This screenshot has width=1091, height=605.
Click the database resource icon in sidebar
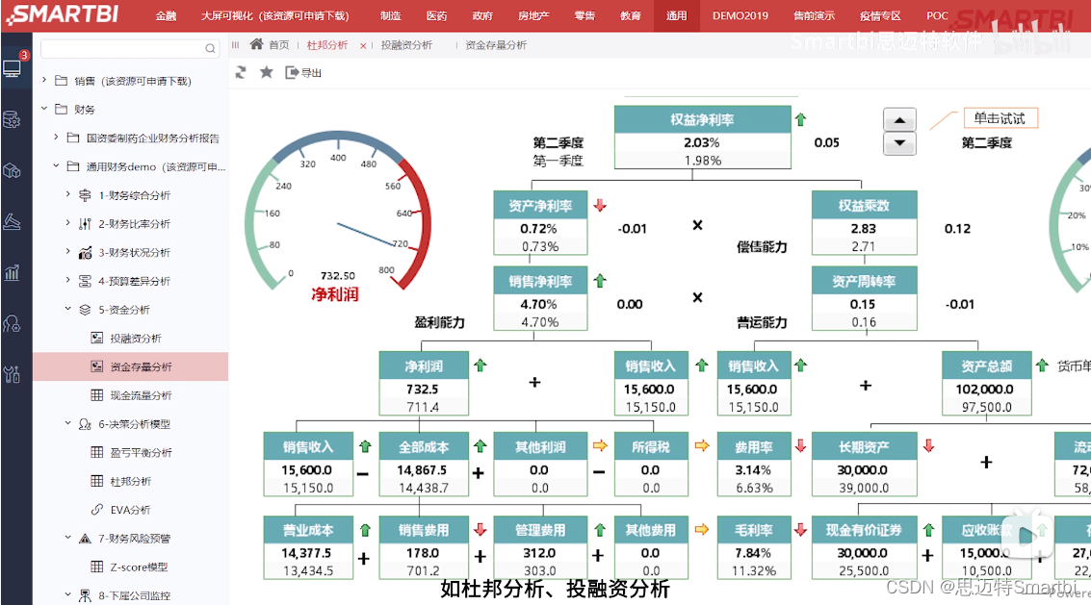point(13,115)
